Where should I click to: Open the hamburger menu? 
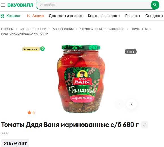3,5
